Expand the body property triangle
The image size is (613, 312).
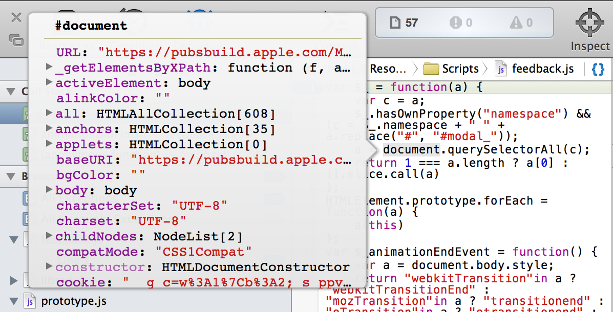(x=49, y=190)
